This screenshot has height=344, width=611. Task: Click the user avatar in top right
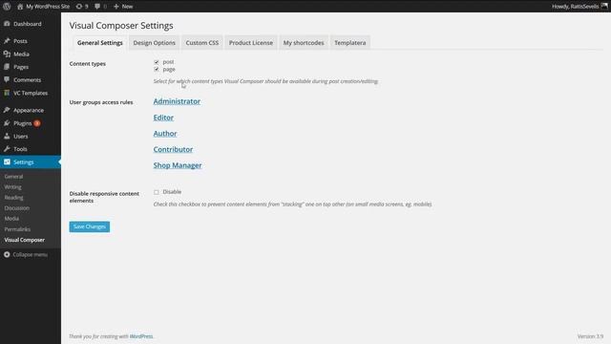[604, 6]
